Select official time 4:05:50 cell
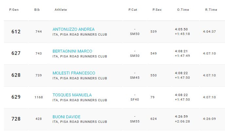Image resolution: width=225 pixels, height=131 pixels. (181, 29)
